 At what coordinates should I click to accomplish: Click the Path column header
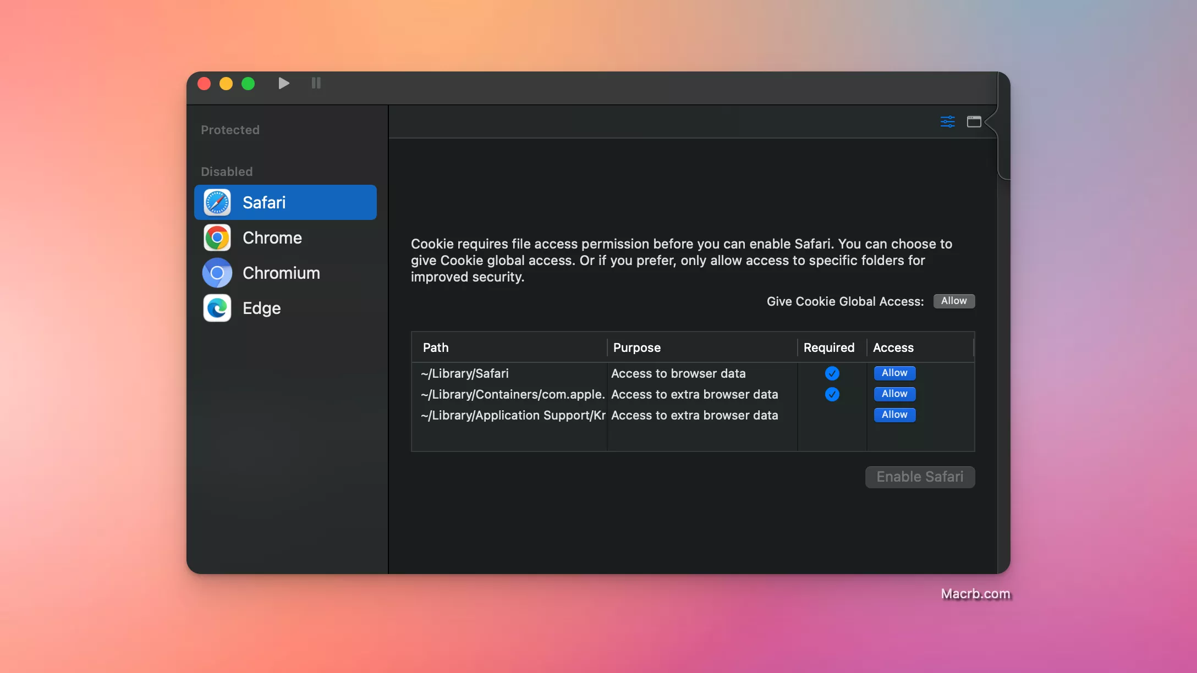(509, 347)
